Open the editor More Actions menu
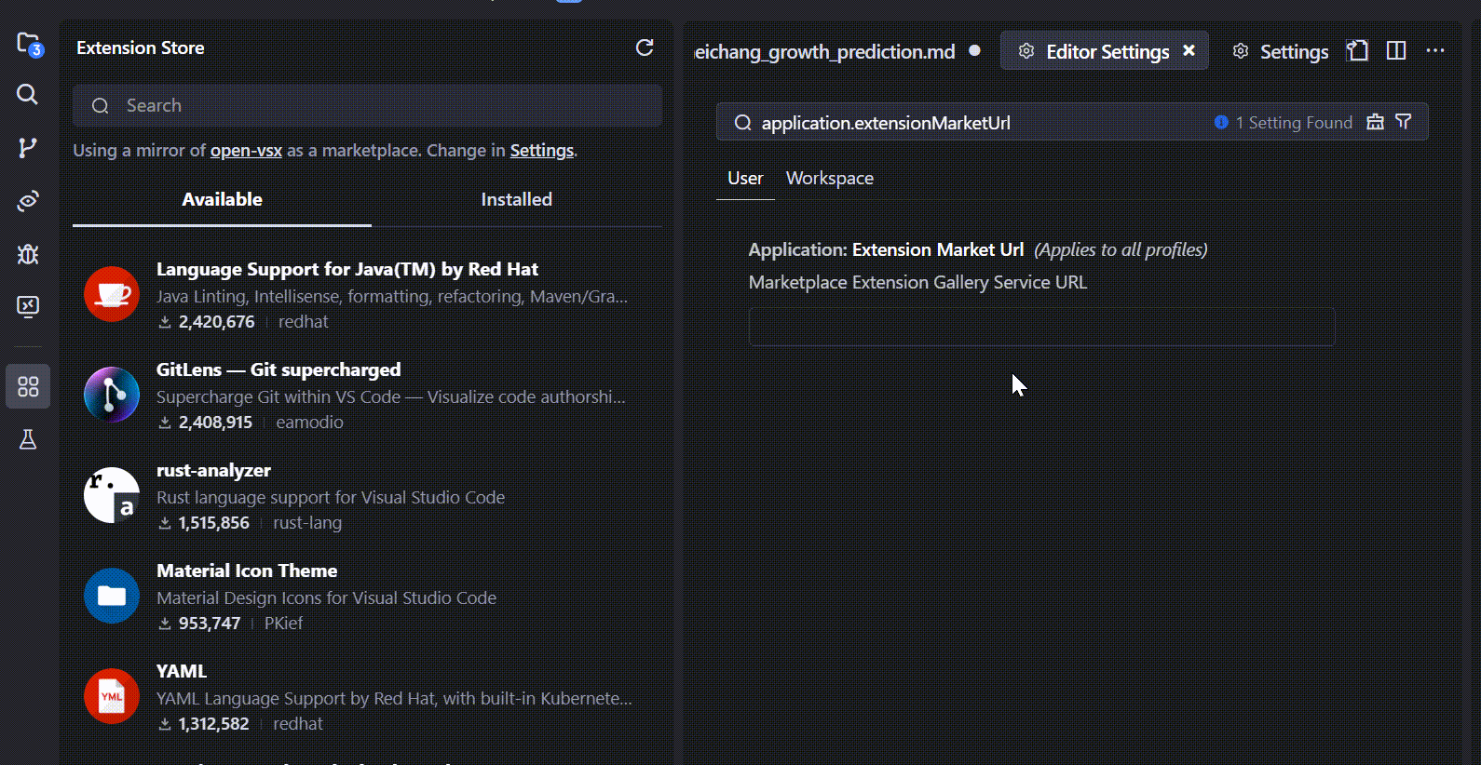The width and height of the screenshot is (1481, 765). coord(1435,51)
